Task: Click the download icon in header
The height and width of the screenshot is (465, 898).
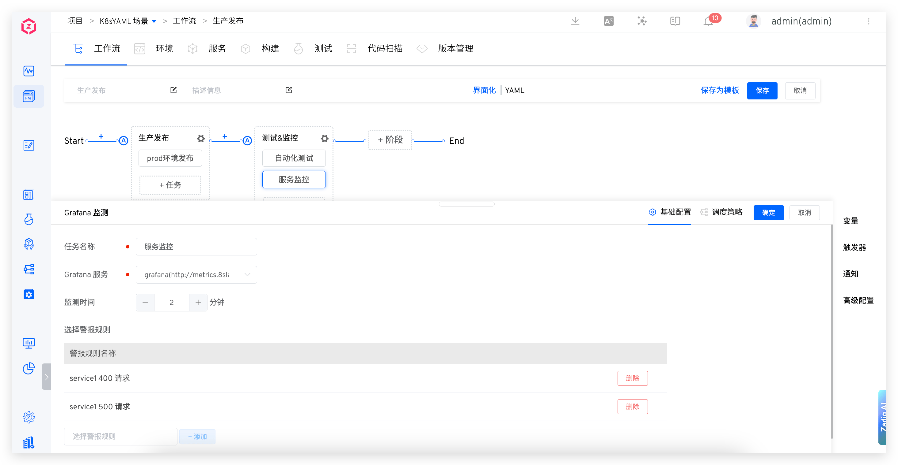Action: (x=575, y=21)
